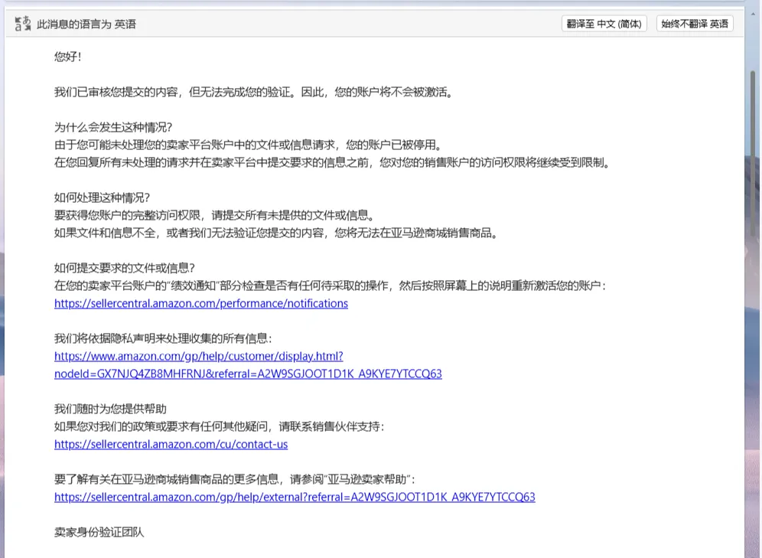
Task: Click the line starting 在您回复所有未处理的请求
Action: tap(332, 162)
